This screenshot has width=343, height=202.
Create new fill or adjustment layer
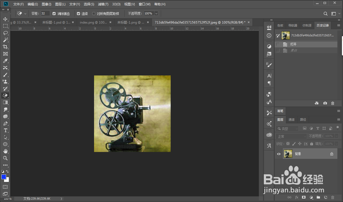tap(311, 197)
